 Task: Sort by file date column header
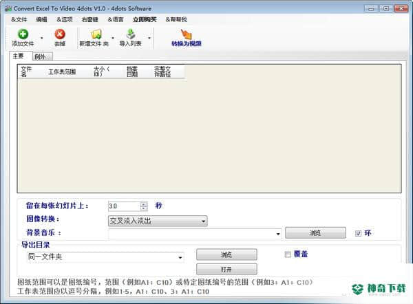137,72
